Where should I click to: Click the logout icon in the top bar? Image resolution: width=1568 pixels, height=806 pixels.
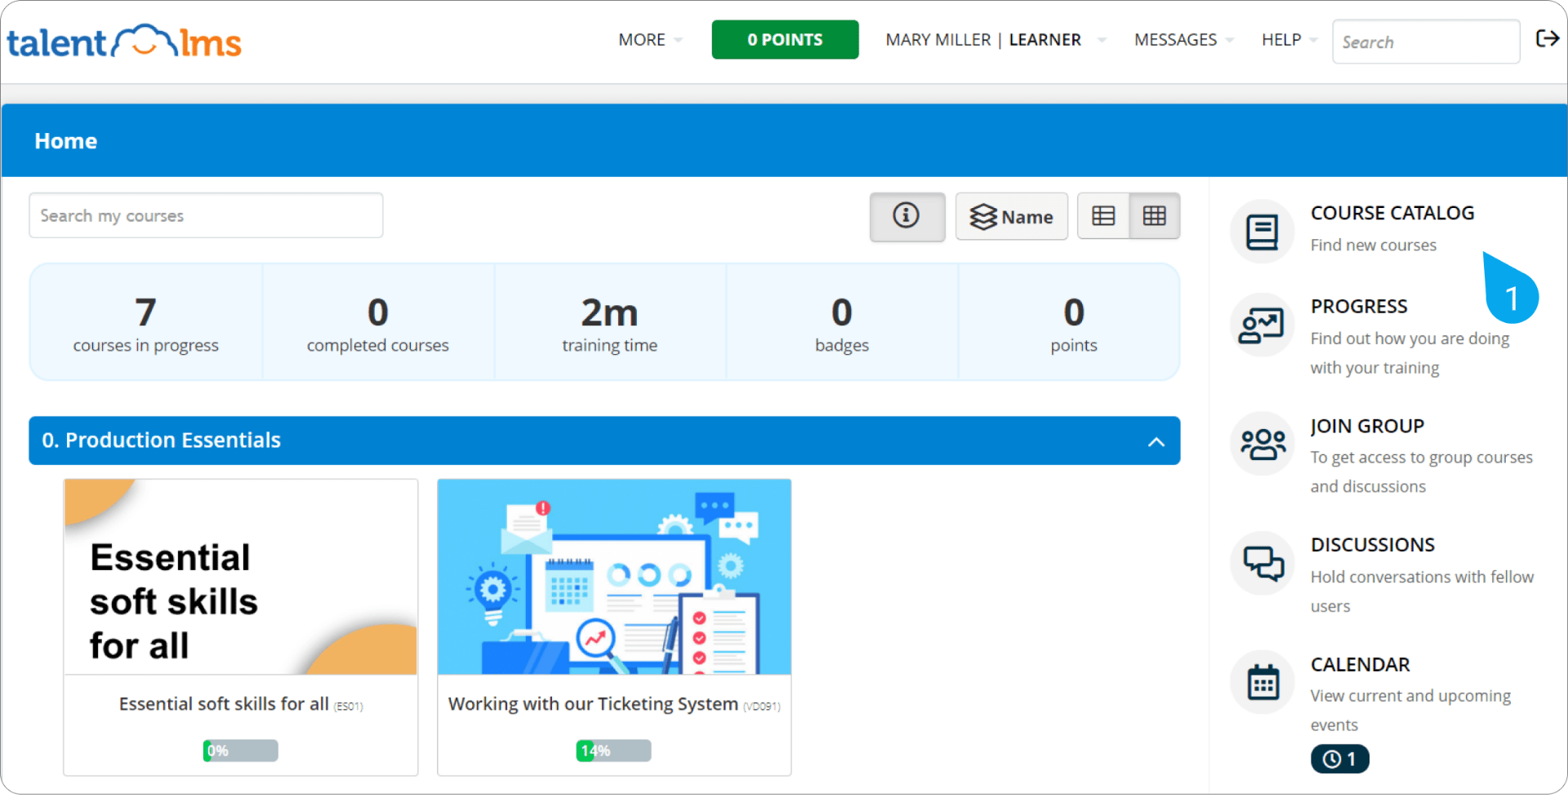click(1548, 38)
